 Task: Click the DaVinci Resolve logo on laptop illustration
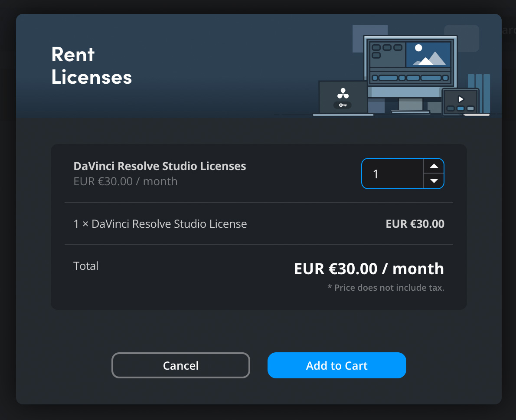click(343, 94)
